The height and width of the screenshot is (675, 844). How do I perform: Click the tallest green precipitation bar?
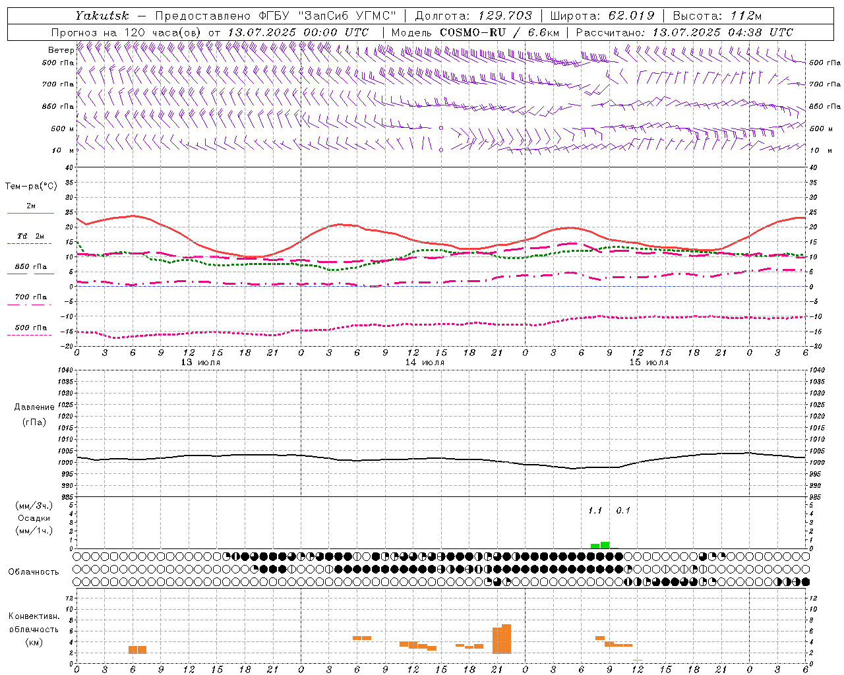click(x=605, y=545)
